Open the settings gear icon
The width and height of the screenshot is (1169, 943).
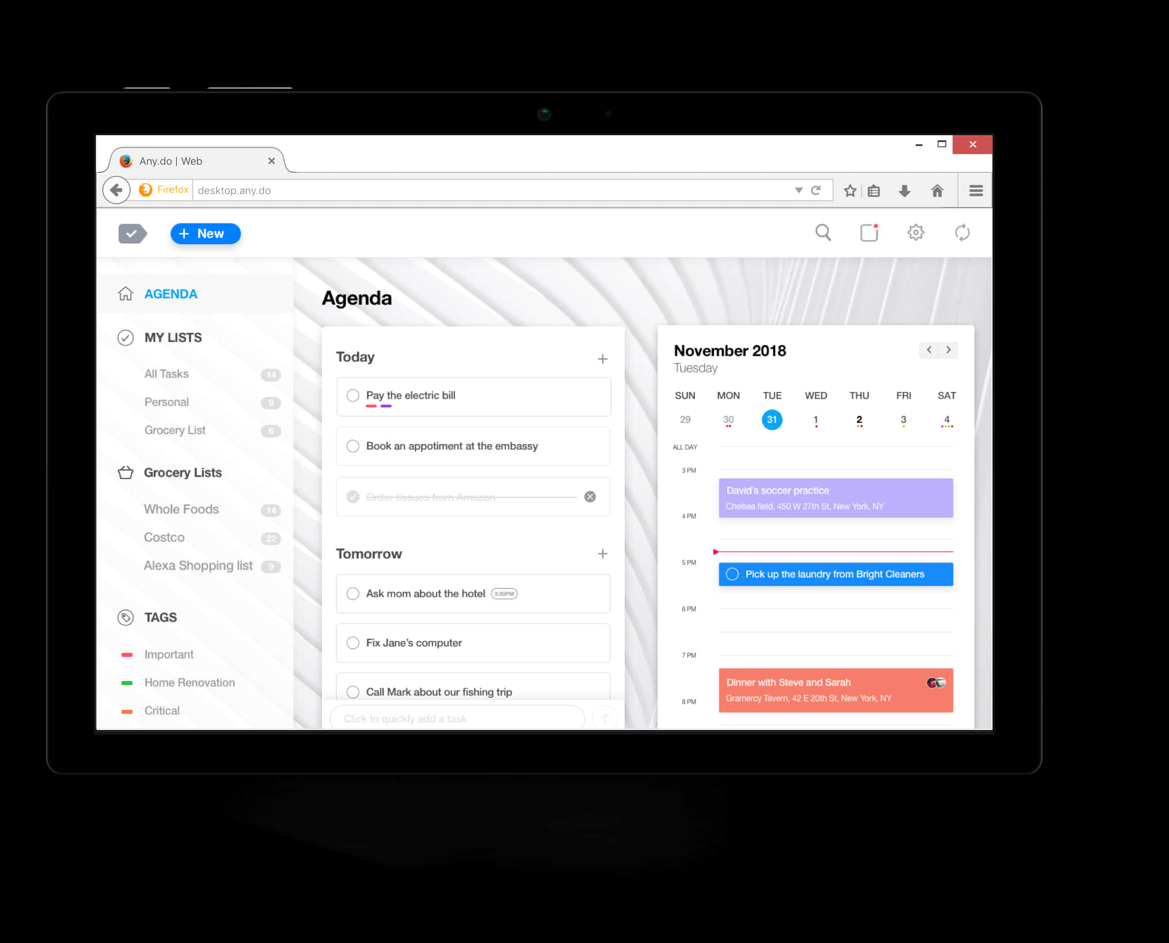916,233
